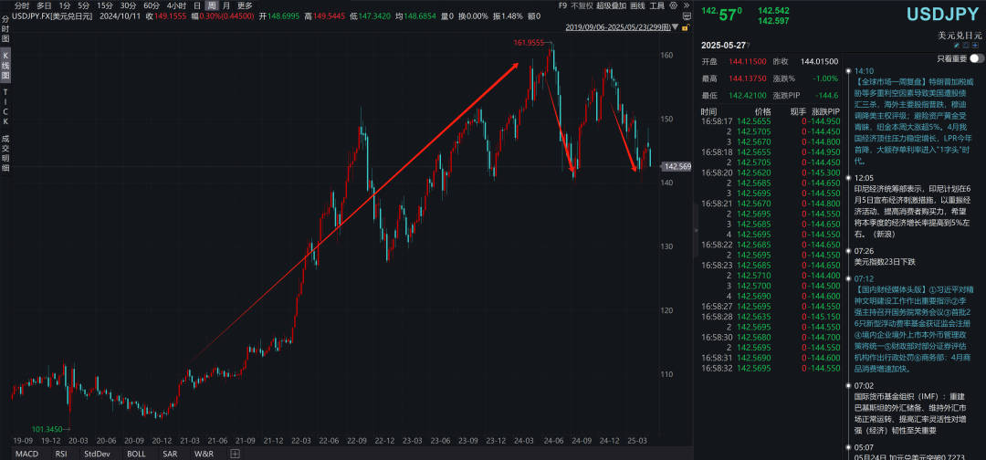Open the 成交明细 vertical side tab
Viewport: 986px width, 460px height.
click(5, 152)
